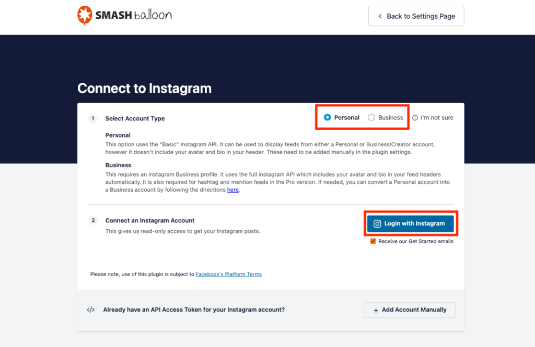Image resolution: width=535 pixels, height=347 pixels.
Task: Click the Login with Instagram button
Action: 410,224
